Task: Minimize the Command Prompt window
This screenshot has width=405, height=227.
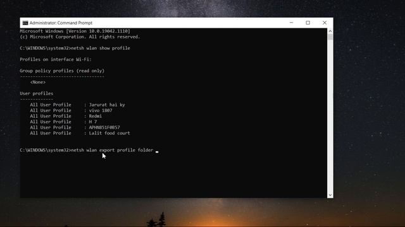Action: (291, 23)
